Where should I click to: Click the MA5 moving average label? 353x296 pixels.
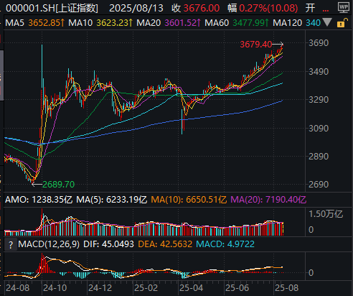pyautogui.click(x=14, y=23)
